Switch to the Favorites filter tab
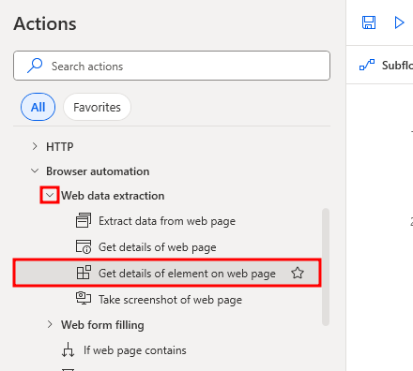 pos(97,107)
